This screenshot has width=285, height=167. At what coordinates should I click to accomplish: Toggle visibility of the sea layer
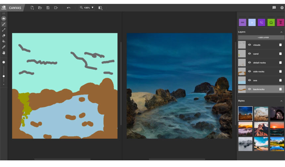click(x=250, y=80)
